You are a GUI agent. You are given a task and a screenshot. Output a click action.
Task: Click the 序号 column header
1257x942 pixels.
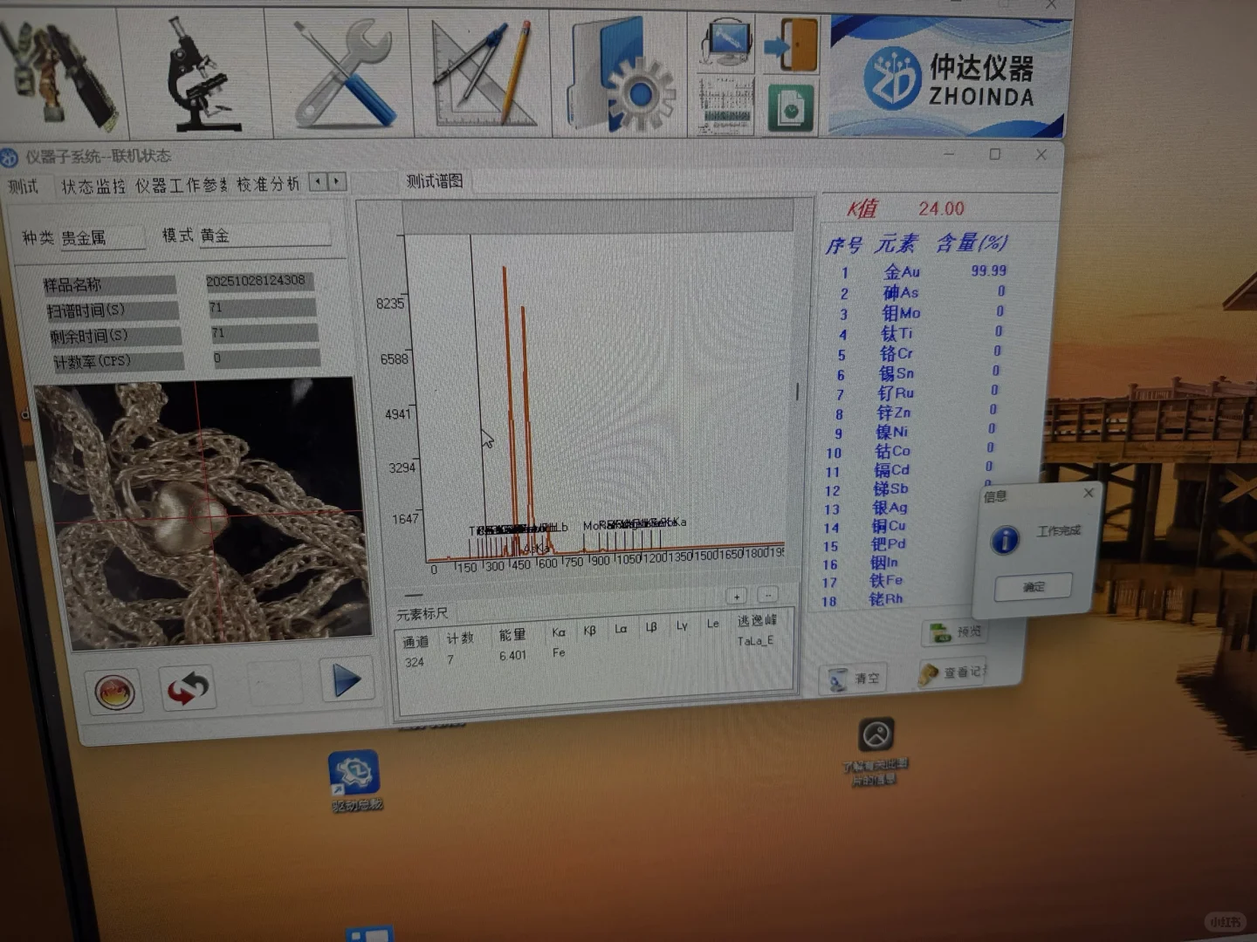(843, 245)
